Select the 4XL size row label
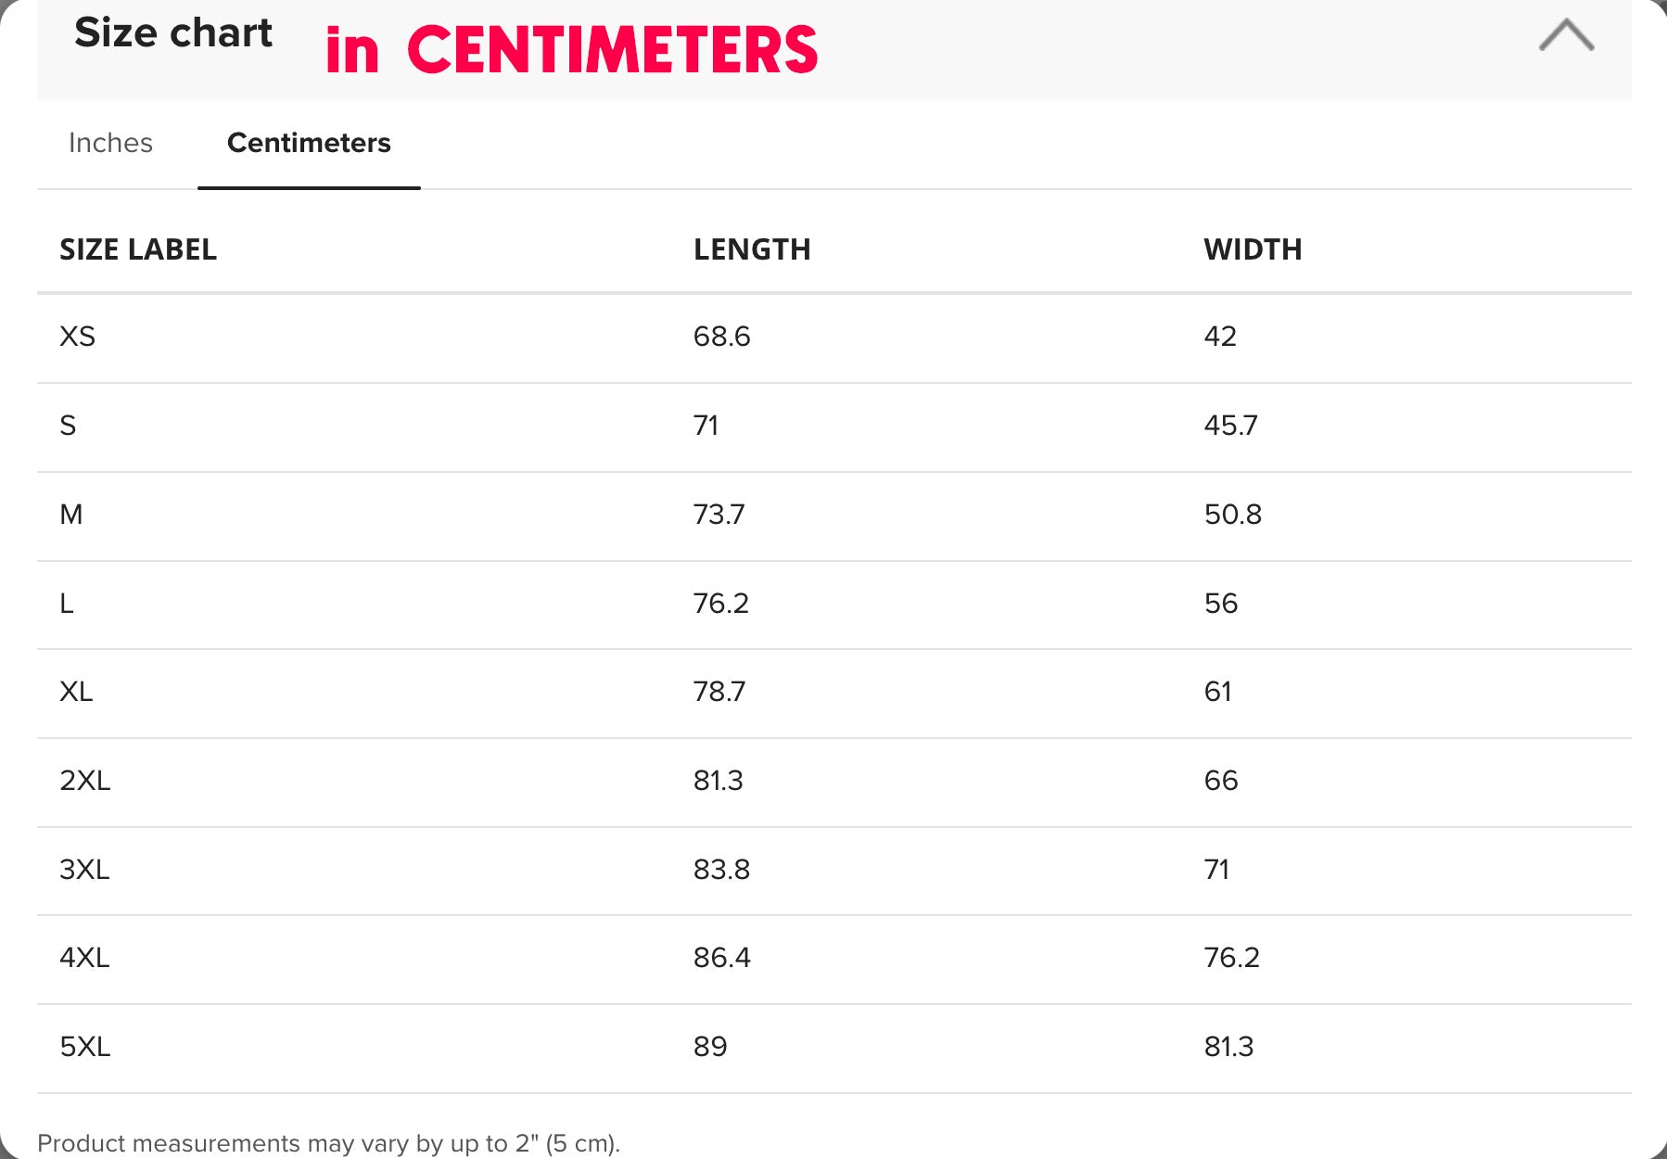Viewport: 1667px width, 1159px height. 84,958
